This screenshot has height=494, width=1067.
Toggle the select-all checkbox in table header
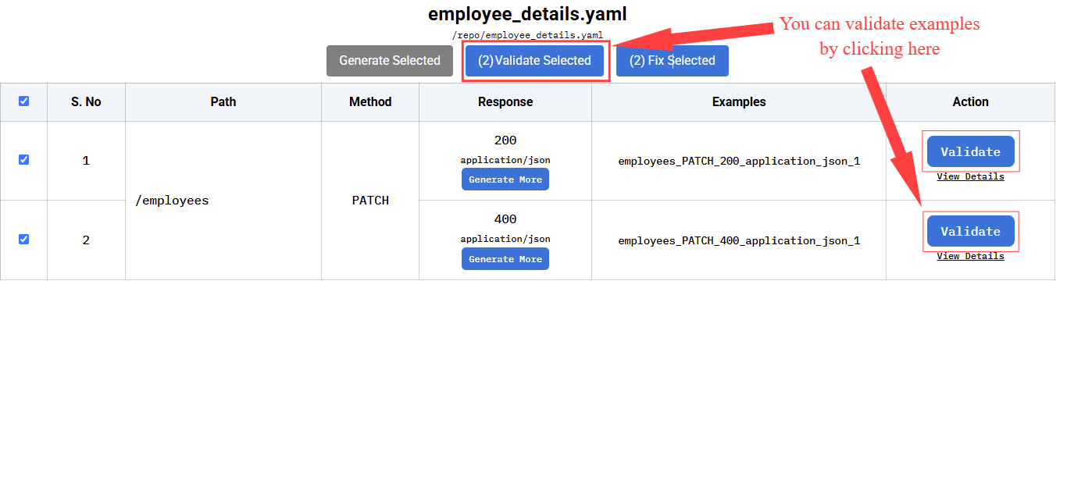pos(23,101)
